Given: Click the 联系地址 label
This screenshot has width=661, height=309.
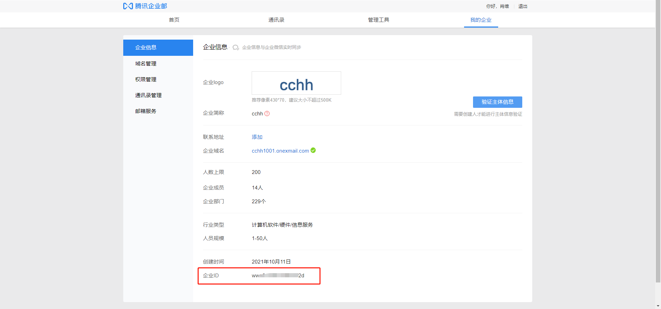Looking at the screenshot, I should point(213,137).
